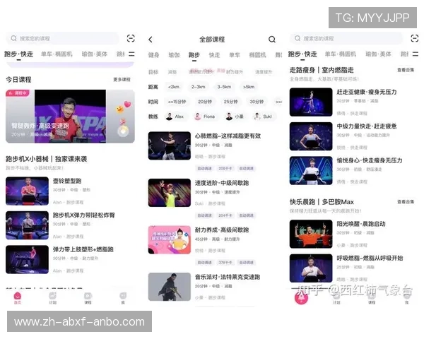
Task: Filter time by 20分钟
Action: [x=205, y=102]
